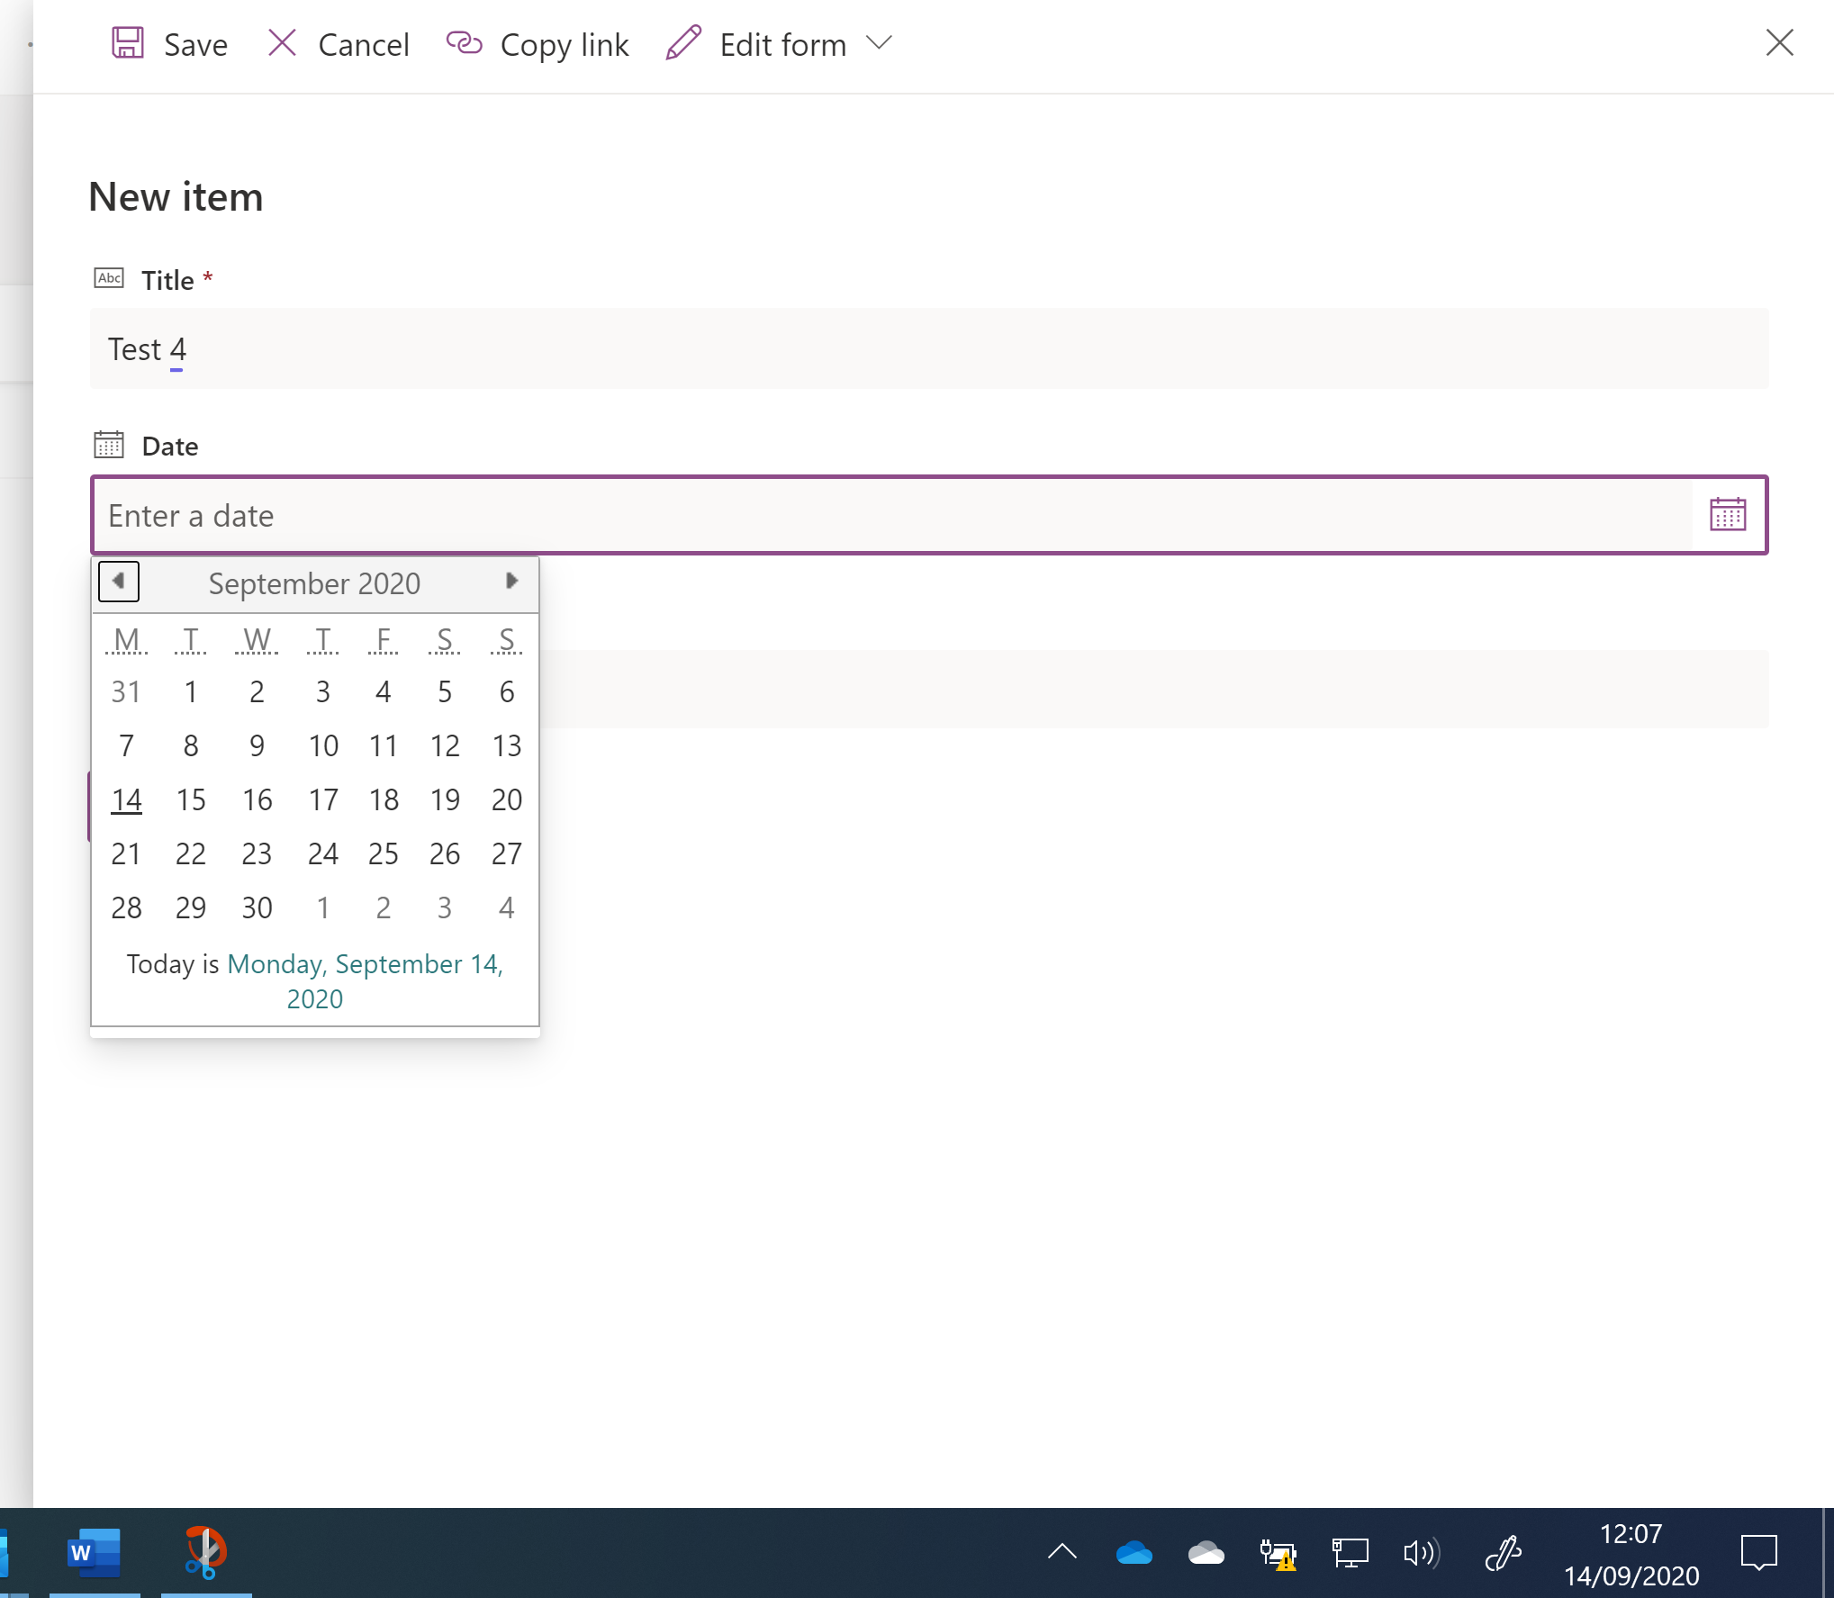Click the Save disk icon
The image size is (1834, 1598).
pos(127,43)
